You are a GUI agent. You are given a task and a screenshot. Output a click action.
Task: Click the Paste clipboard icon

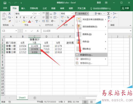(x=5, y=15)
